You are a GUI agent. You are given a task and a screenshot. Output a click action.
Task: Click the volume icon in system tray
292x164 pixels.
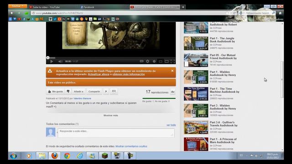(x=256, y=156)
